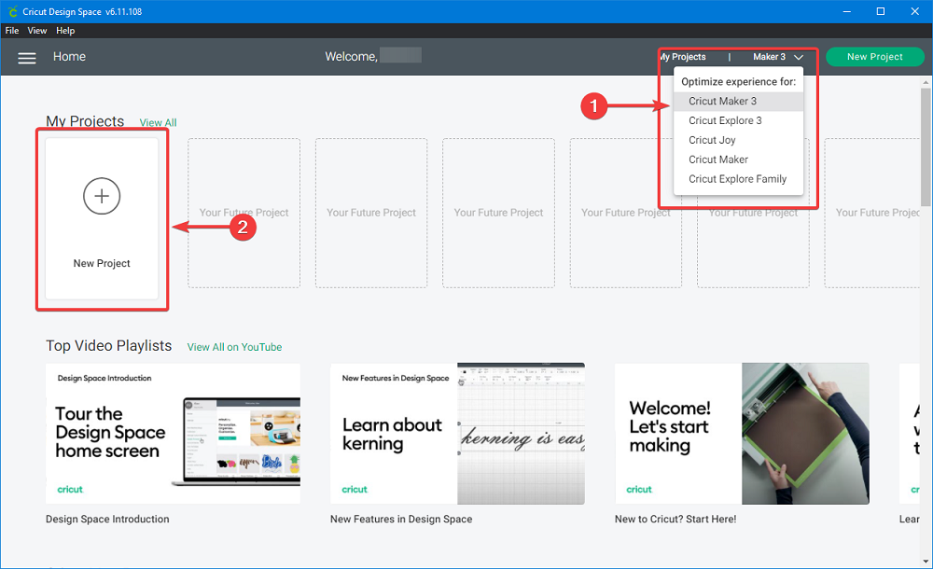
Task: Minimize the Cricut Design Space window
Action: click(x=847, y=11)
